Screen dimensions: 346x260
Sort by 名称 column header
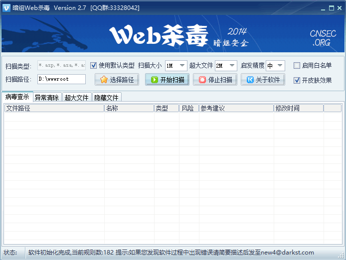point(129,108)
